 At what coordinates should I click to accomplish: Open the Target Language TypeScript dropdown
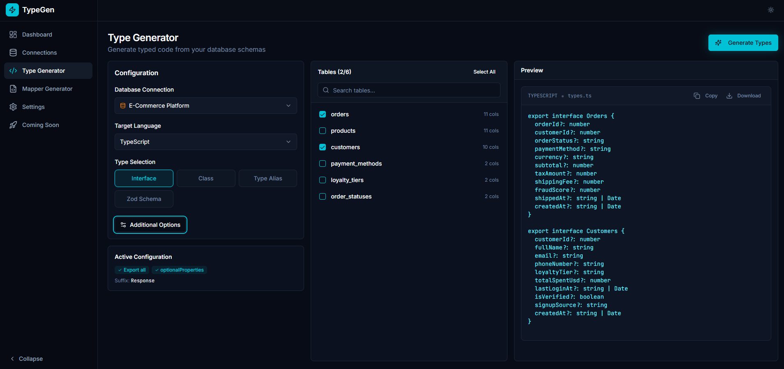pos(206,142)
